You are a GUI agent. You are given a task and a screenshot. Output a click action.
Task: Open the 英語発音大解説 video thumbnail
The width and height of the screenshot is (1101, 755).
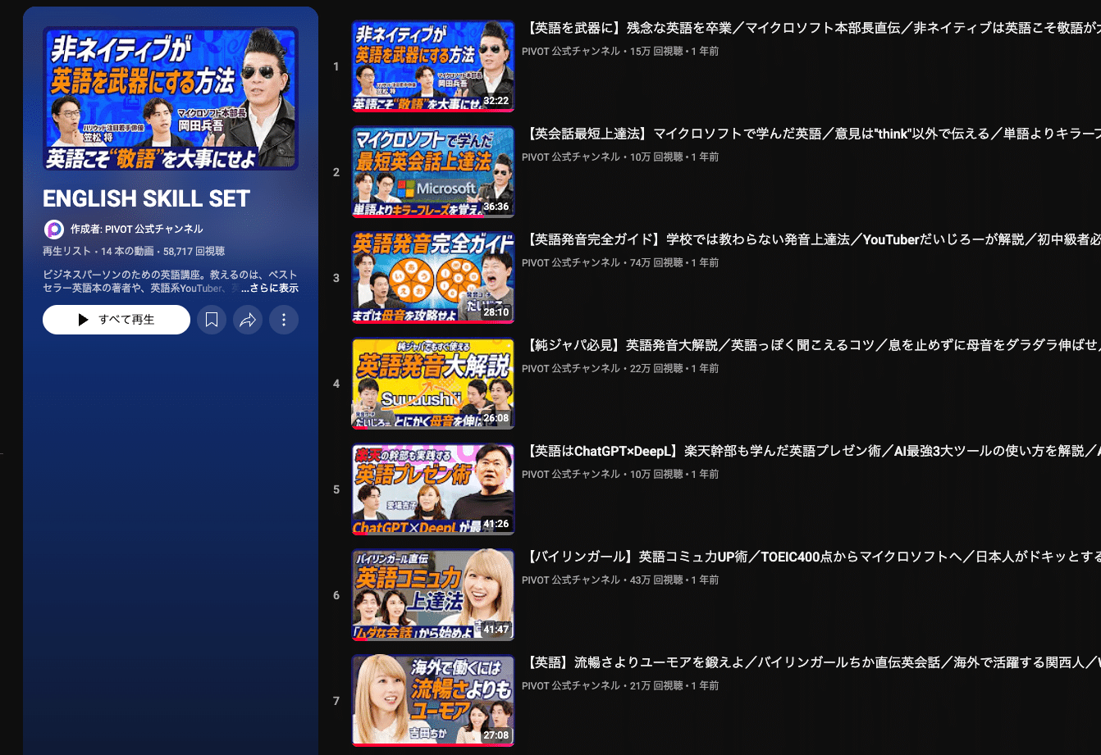(432, 384)
